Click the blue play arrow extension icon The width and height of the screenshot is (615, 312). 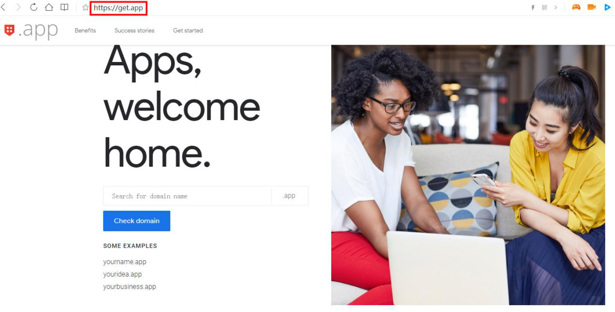[607, 7]
